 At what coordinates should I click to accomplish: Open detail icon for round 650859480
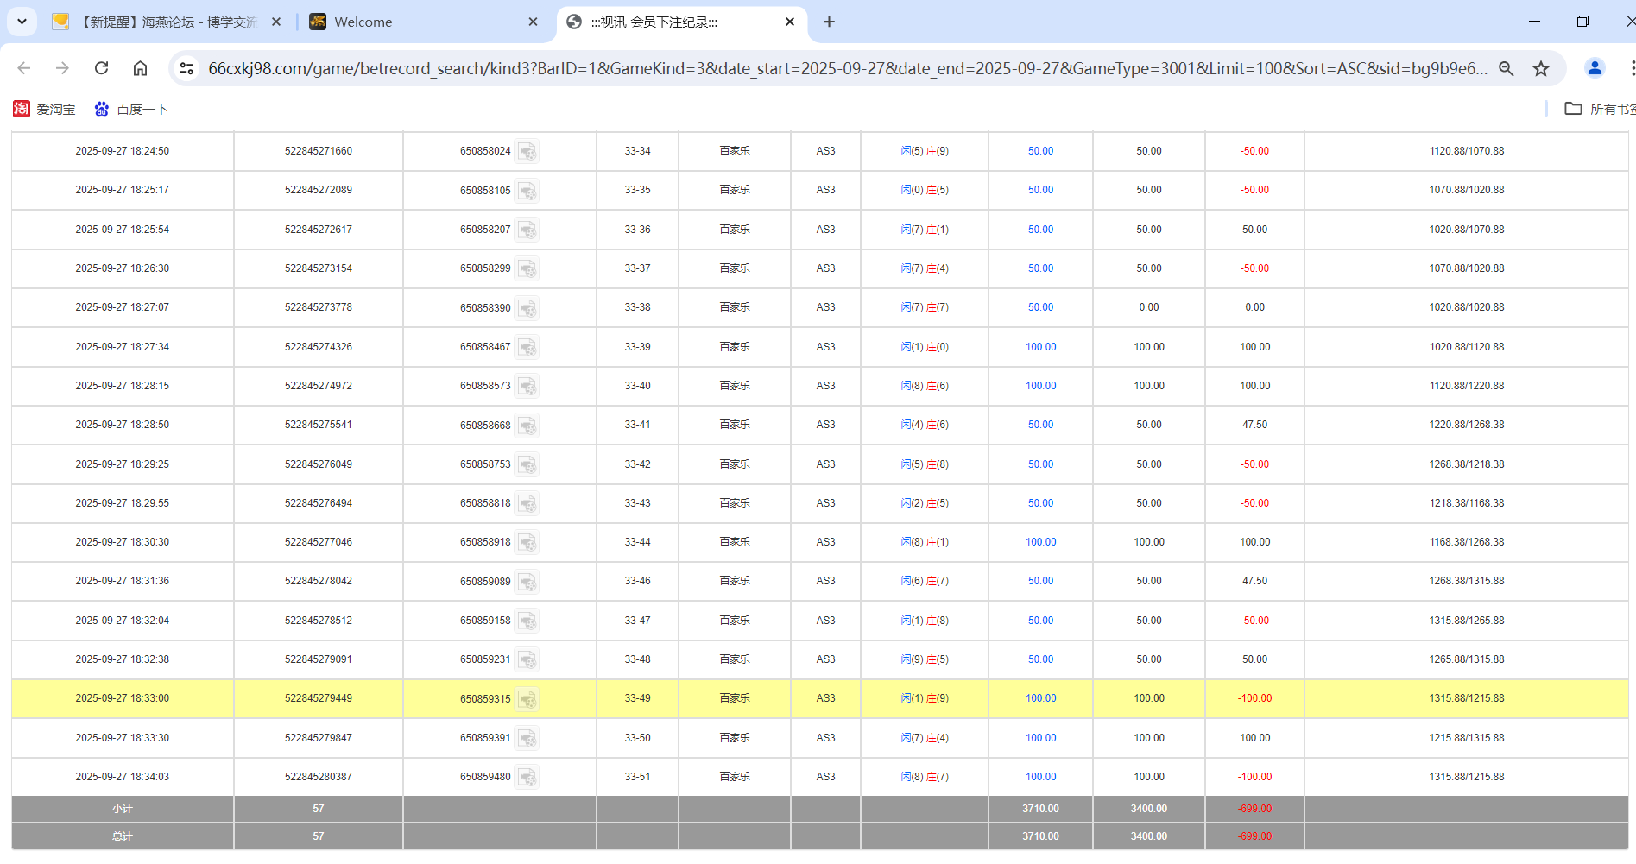tap(527, 778)
